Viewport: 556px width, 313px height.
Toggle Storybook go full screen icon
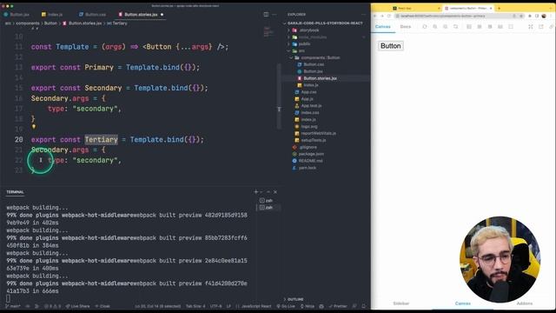coord(531,27)
